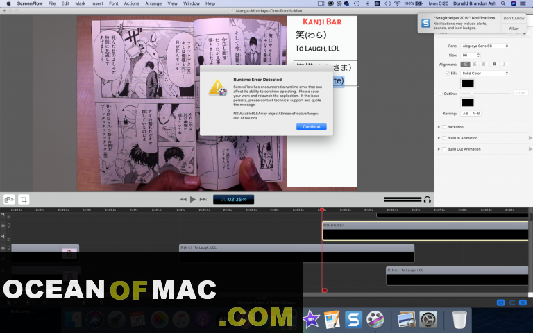This screenshot has width=533, height=333.
Task: Click Allow on SnagitHelper notification
Action: 514,28
